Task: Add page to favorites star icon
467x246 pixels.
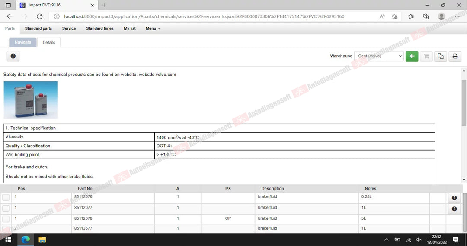Action: 395,16
